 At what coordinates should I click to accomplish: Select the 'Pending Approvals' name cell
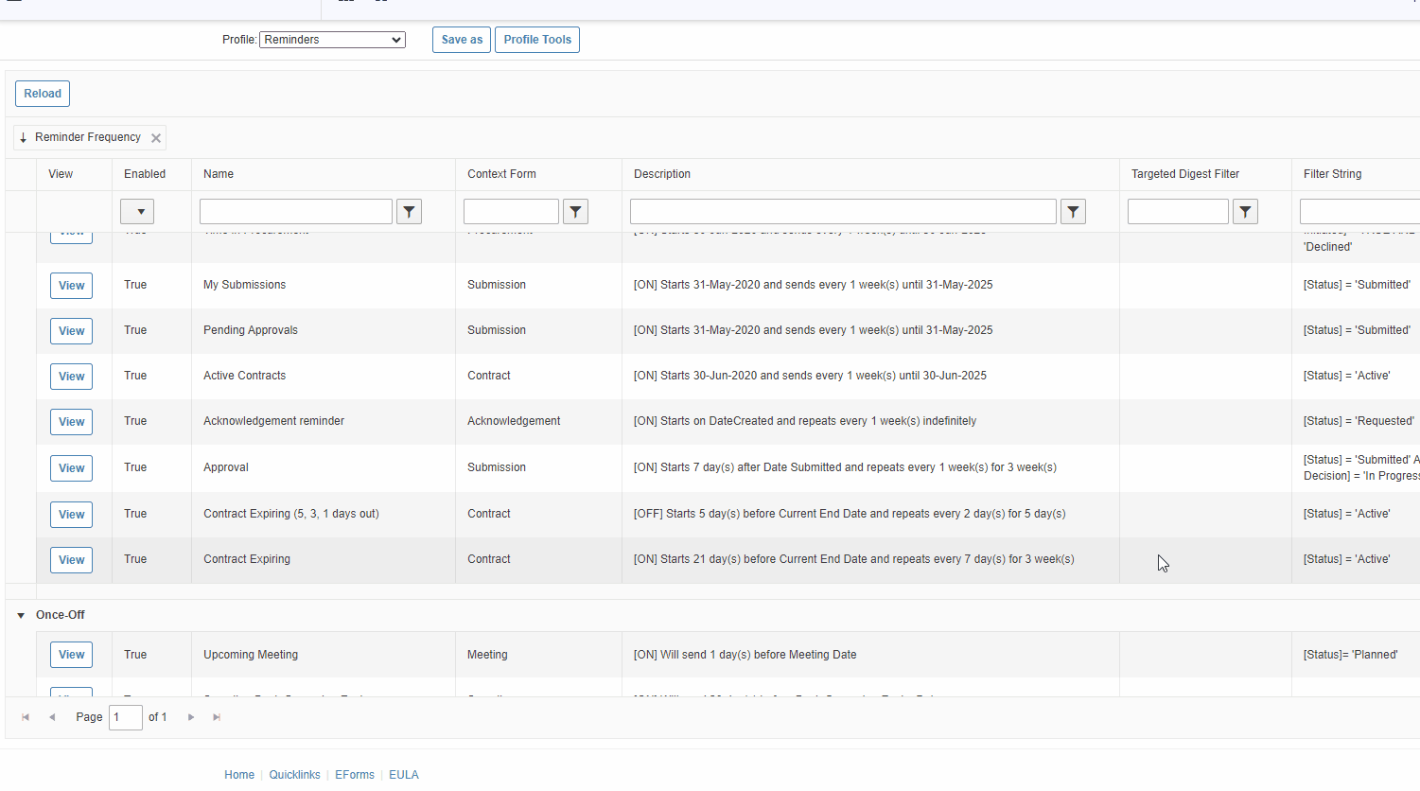[251, 330]
